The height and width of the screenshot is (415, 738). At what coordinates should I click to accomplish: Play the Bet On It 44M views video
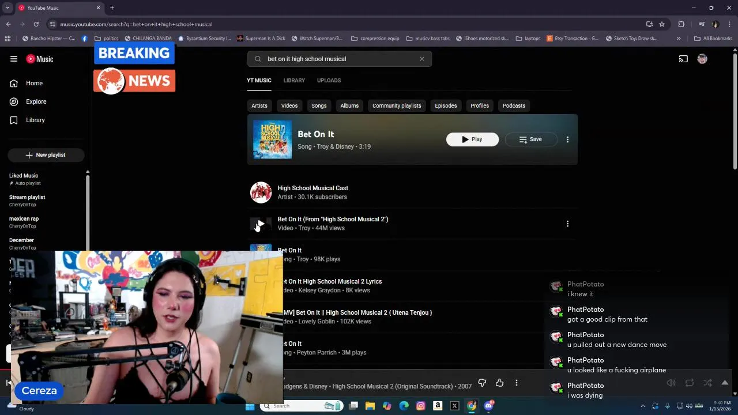(261, 224)
